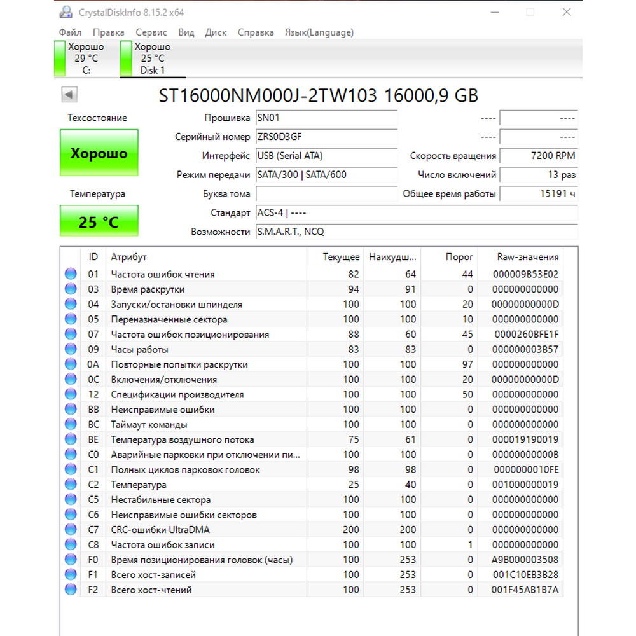Click status orb for 0C Включения/отключения
This screenshot has height=636, width=636.
(x=71, y=379)
